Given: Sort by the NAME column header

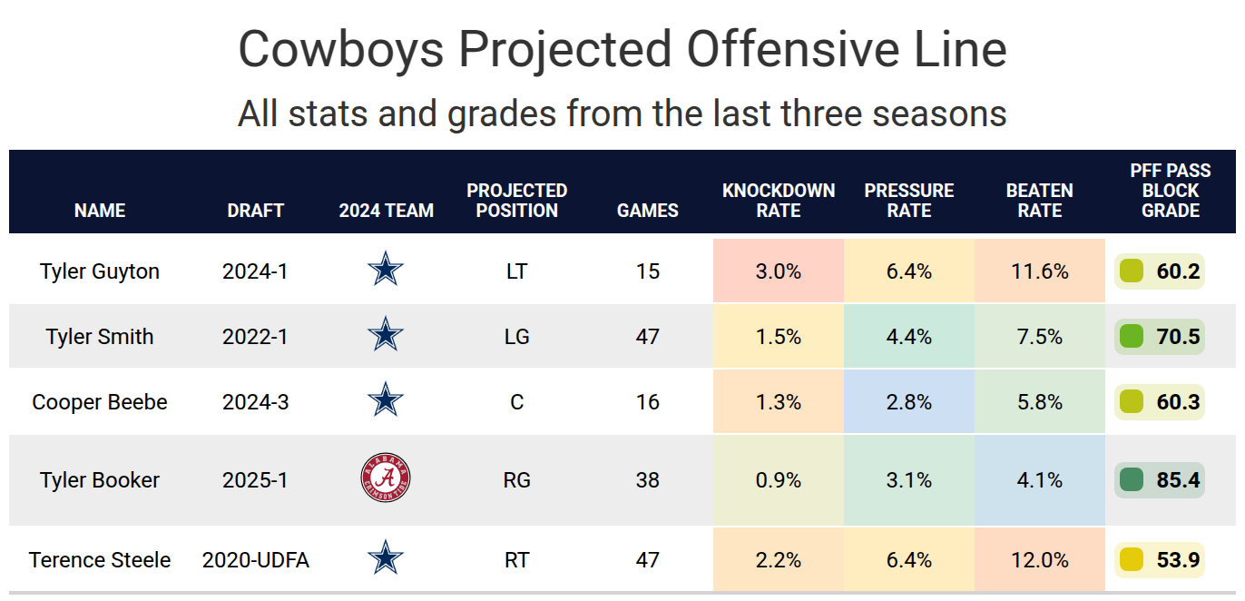Looking at the screenshot, I should tap(100, 211).
